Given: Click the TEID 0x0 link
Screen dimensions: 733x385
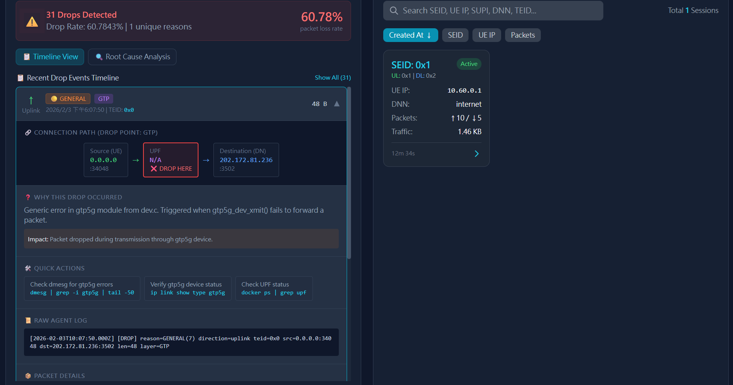Looking at the screenshot, I should 129,110.
